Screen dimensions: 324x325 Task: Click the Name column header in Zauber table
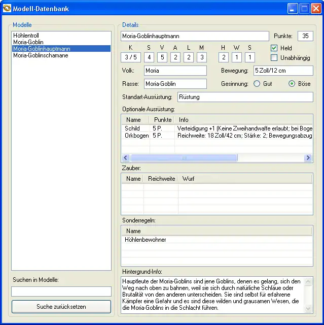(133, 179)
